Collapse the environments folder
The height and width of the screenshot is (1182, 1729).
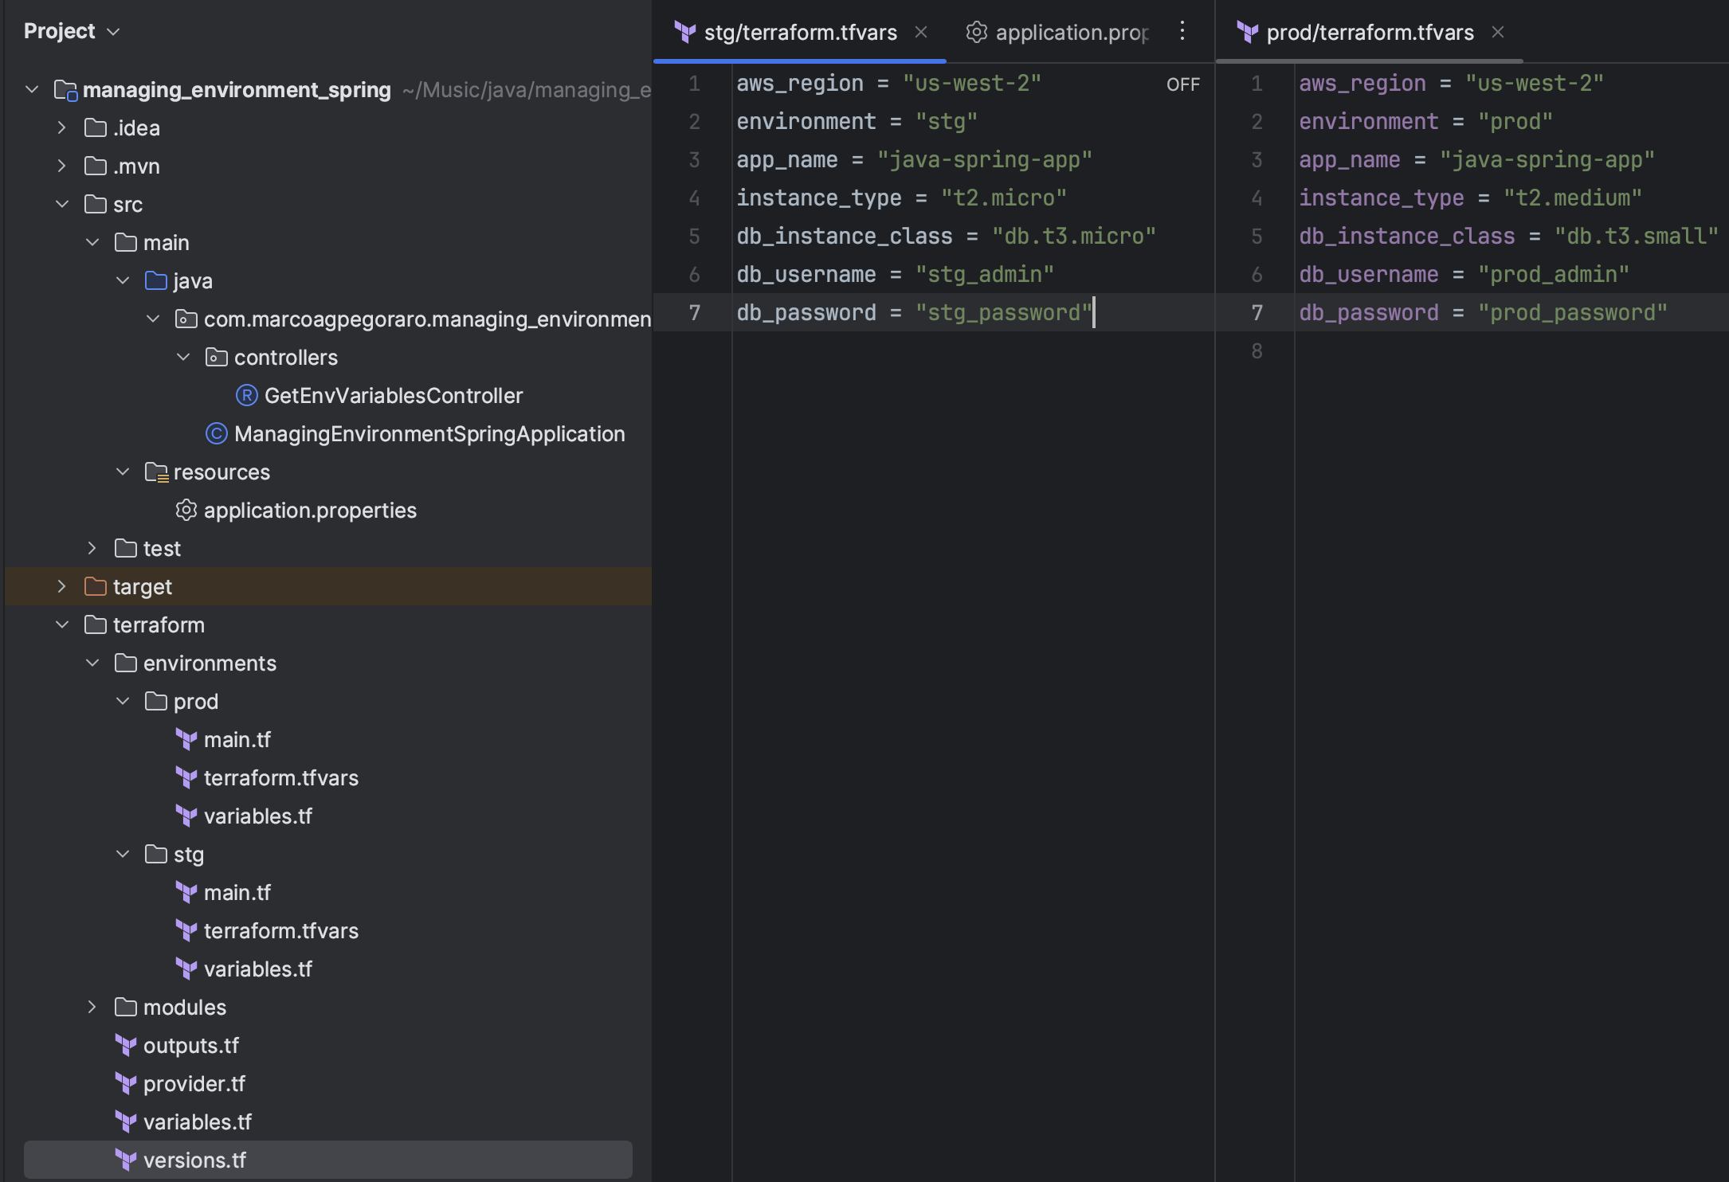pyautogui.click(x=92, y=663)
